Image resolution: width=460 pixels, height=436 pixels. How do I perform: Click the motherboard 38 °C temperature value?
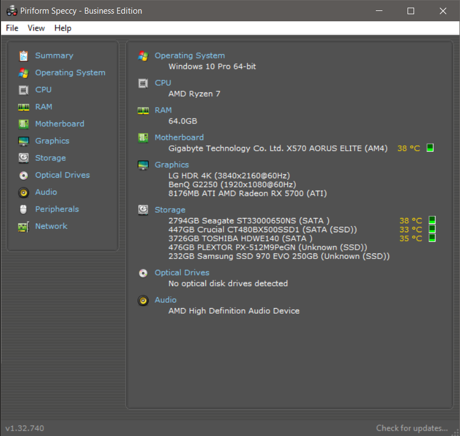pos(409,149)
